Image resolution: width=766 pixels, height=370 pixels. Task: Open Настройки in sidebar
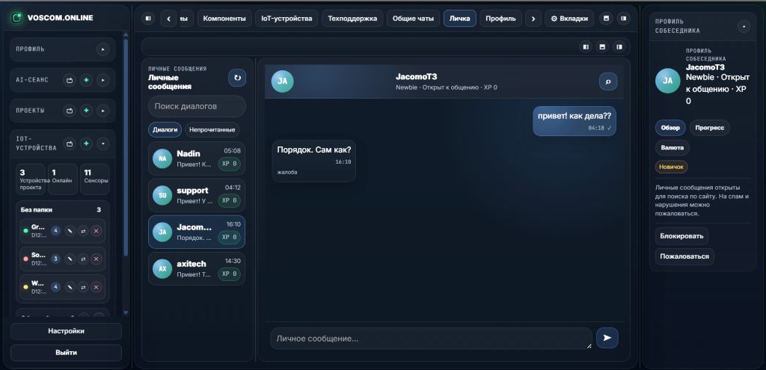[x=66, y=331]
